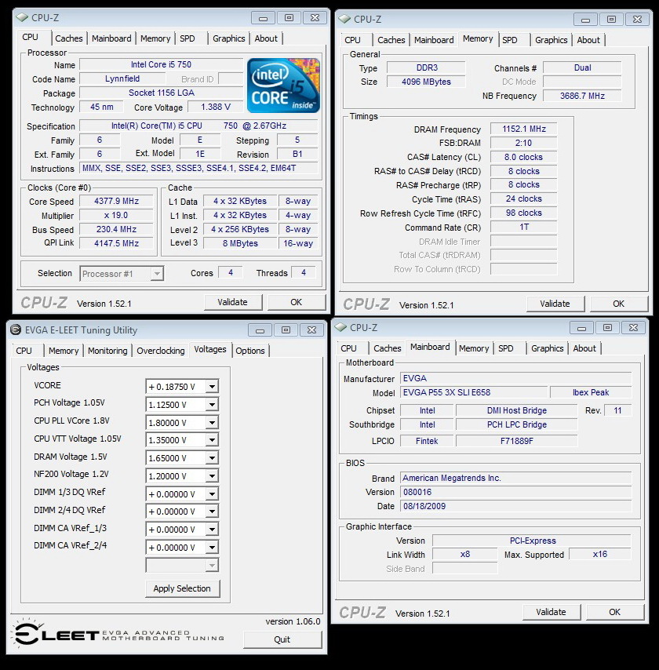659x670 pixels.
Task: Click the 'Intel Core i5 750' name value
Action: (x=161, y=64)
